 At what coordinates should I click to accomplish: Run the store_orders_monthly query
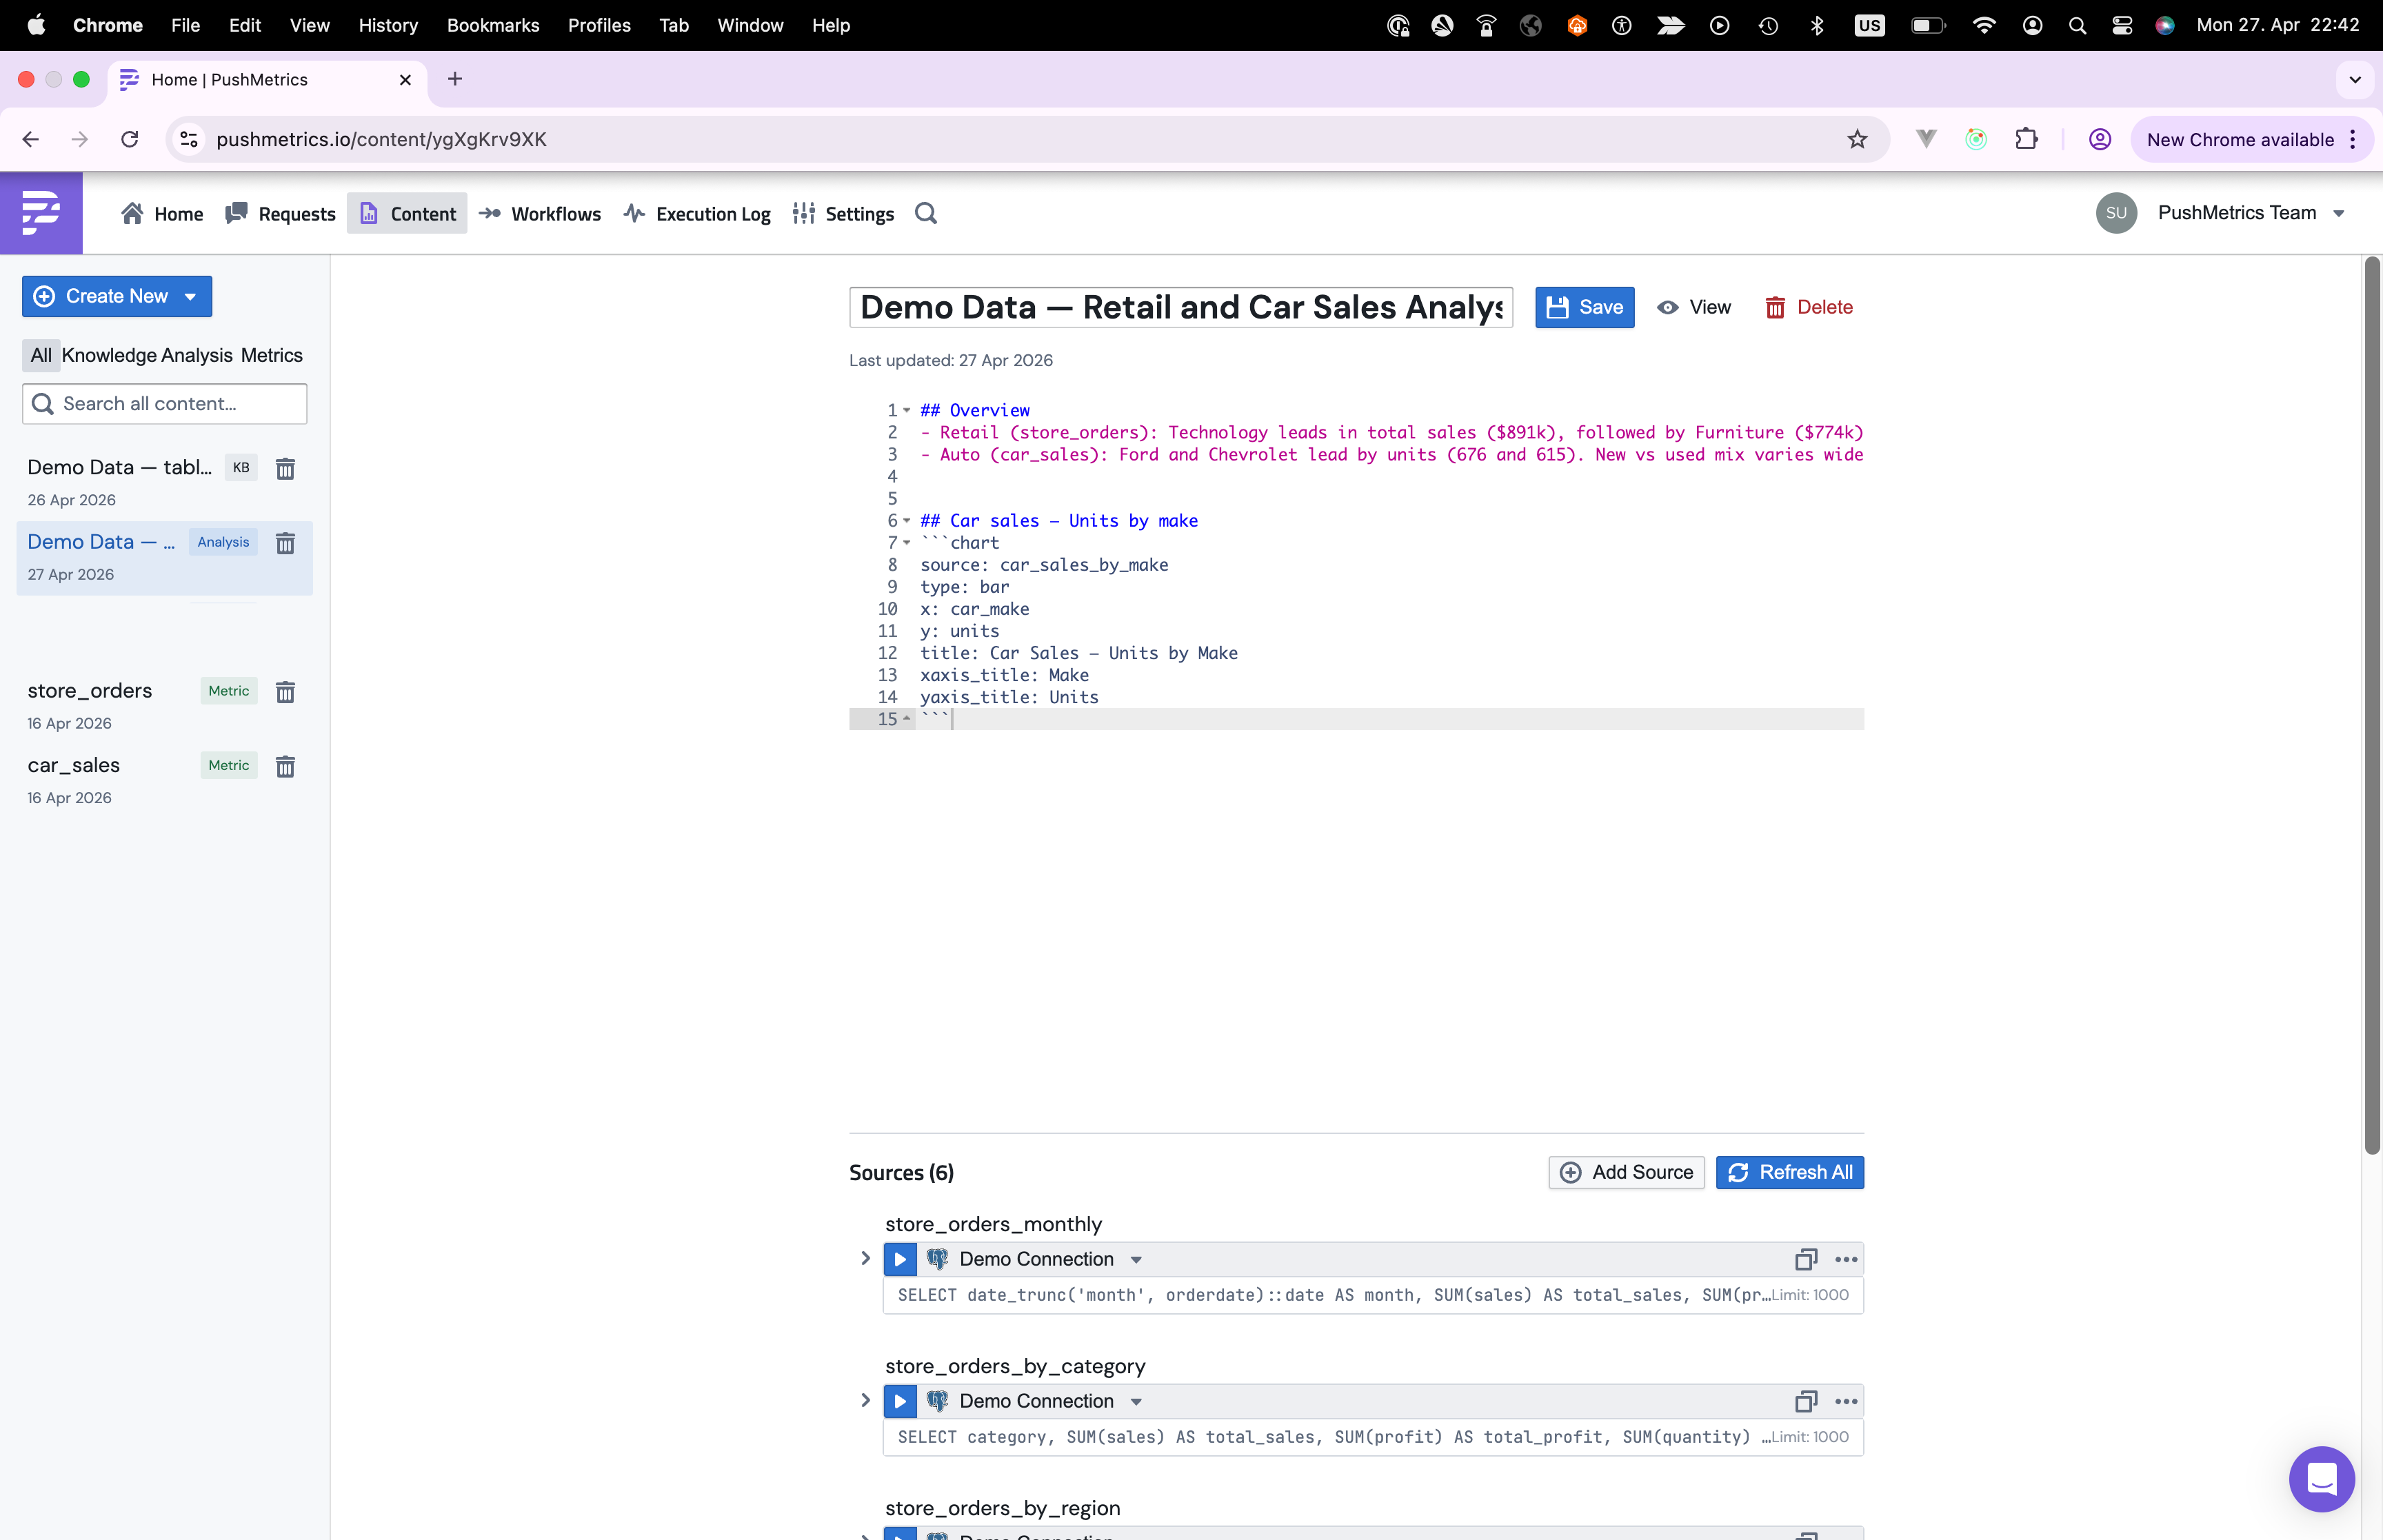coord(900,1259)
